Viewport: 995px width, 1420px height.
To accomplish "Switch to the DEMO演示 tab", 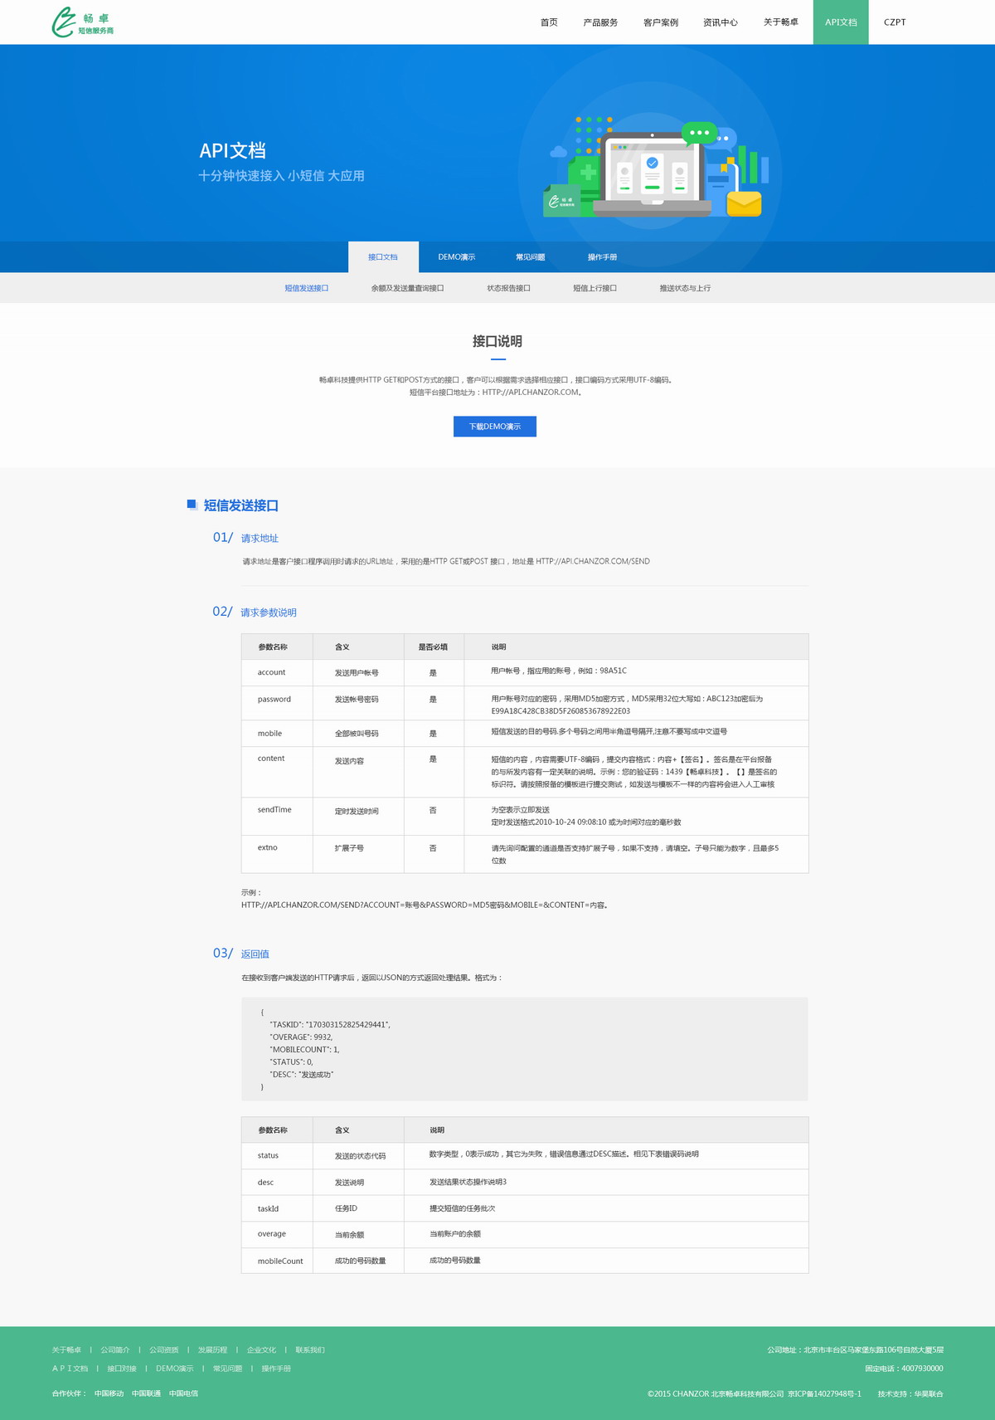I will click(456, 257).
